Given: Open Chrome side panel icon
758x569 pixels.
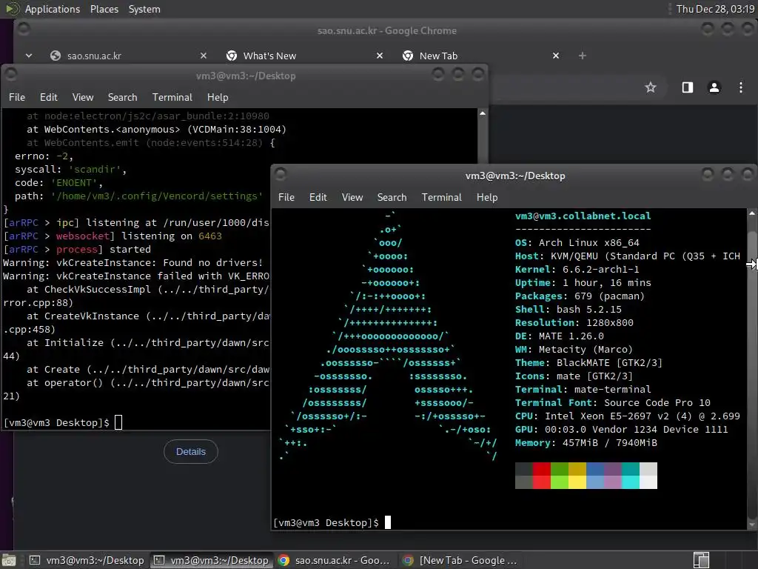Looking at the screenshot, I should [x=687, y=87].
